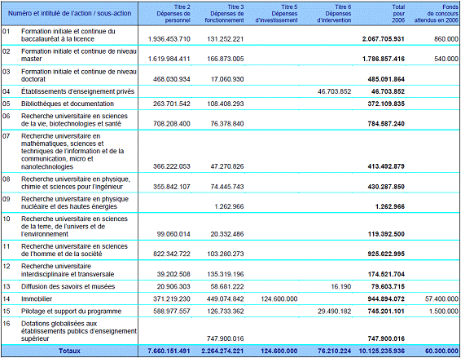The image size is (461, 358).
Task: Select the Titre 6 value 16.190
Action: point(341,286)
